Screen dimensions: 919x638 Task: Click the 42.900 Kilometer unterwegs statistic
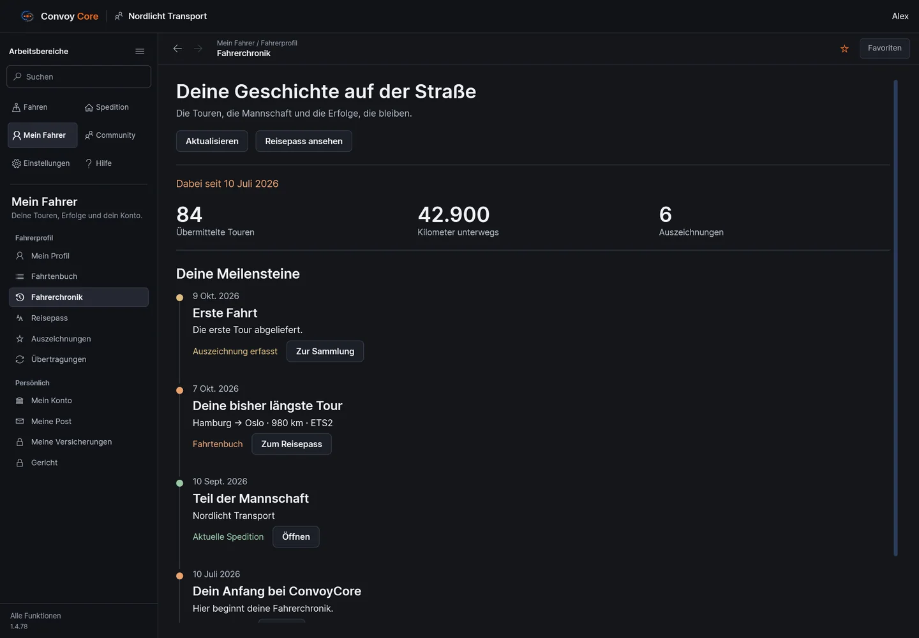[458, 221]
